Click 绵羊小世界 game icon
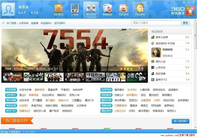The height and width of the screenshot is (138, 197). (153, 37)
